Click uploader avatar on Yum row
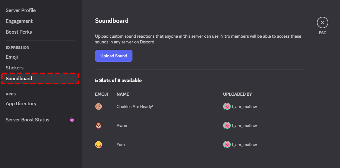Viewport: 340px width, 168px height. point(227,145)
